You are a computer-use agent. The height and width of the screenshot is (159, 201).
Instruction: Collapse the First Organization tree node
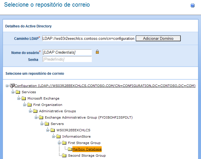click(x=25, y=105)
